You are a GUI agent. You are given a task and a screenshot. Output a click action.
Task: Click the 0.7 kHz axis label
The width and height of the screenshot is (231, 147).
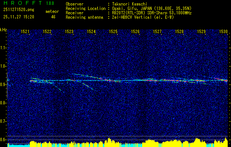click(x=3, y=121)
